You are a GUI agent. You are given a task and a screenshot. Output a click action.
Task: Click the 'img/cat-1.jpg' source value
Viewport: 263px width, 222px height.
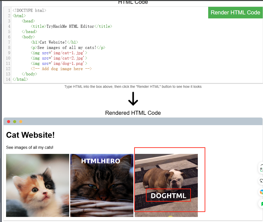pyautogui.click(x=68, y=53)
